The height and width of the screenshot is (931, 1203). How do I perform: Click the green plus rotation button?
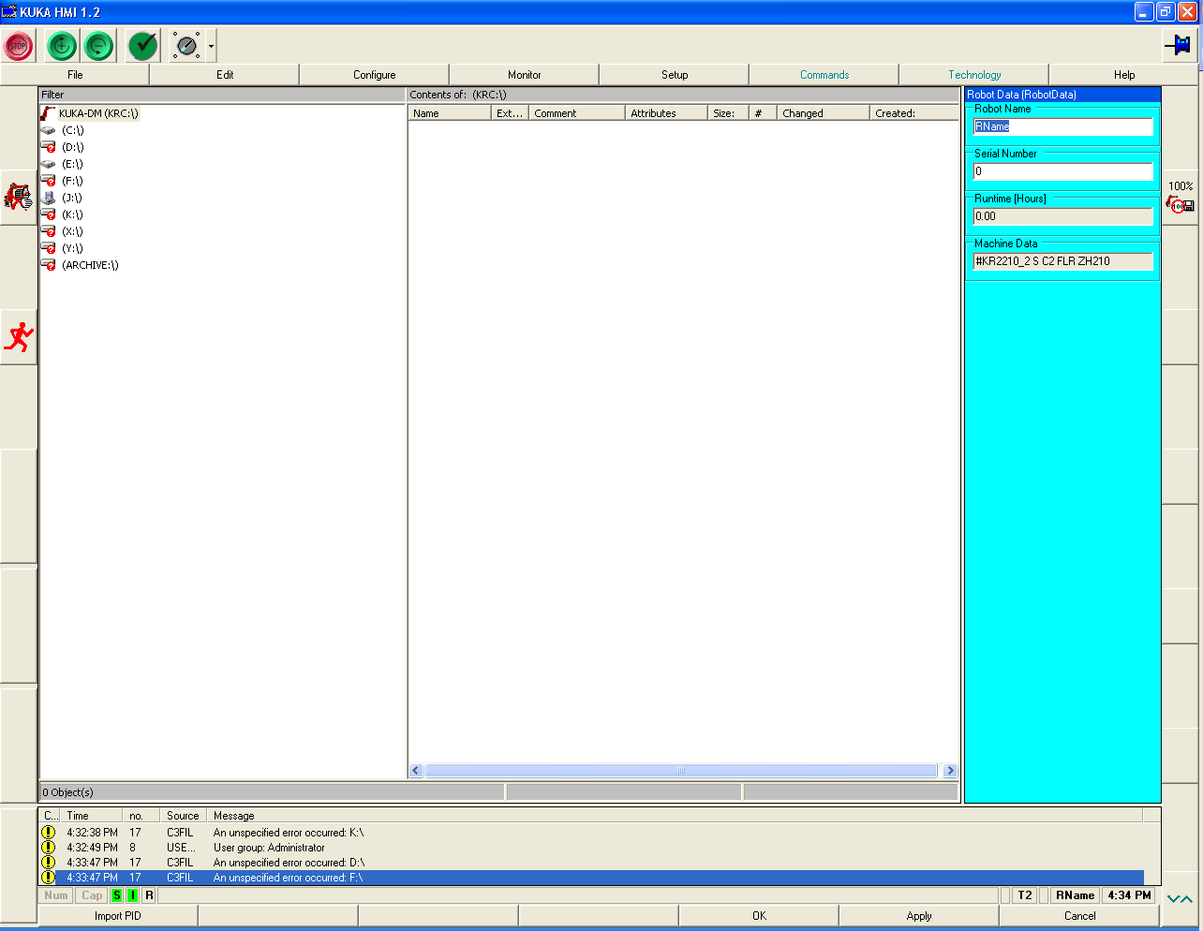point(62,45)
